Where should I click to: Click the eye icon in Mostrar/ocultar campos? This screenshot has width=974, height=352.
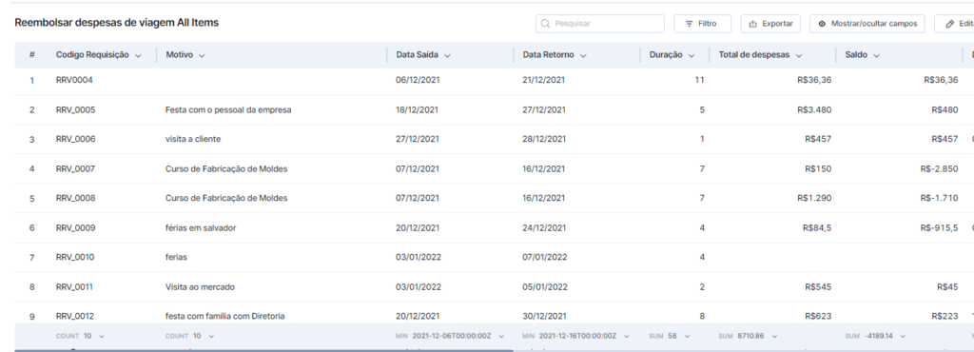click(822, 24)
